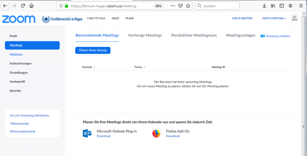Viewport: 307px width, 156px height.
Task: Click the browser back arrow button
Action: pyautogui.click(x=5, y=6)
